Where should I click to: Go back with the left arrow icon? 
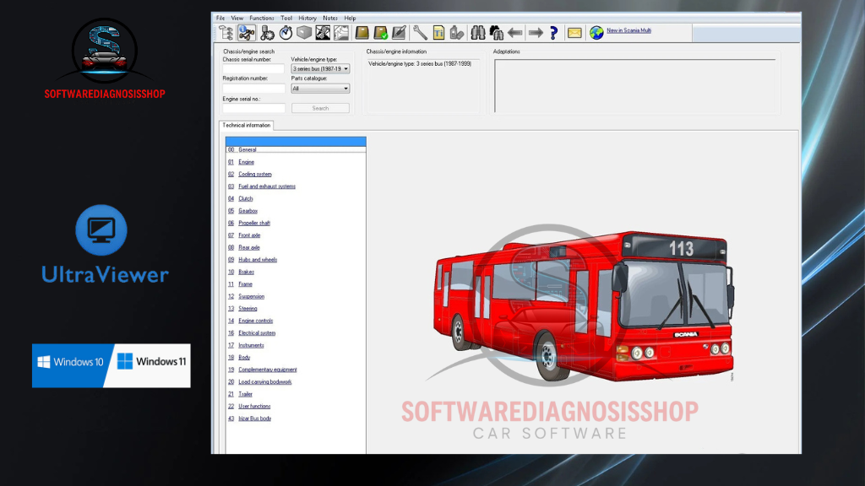515,33
